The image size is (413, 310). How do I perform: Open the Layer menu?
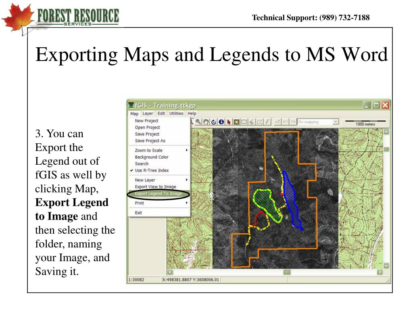(148, 113)
